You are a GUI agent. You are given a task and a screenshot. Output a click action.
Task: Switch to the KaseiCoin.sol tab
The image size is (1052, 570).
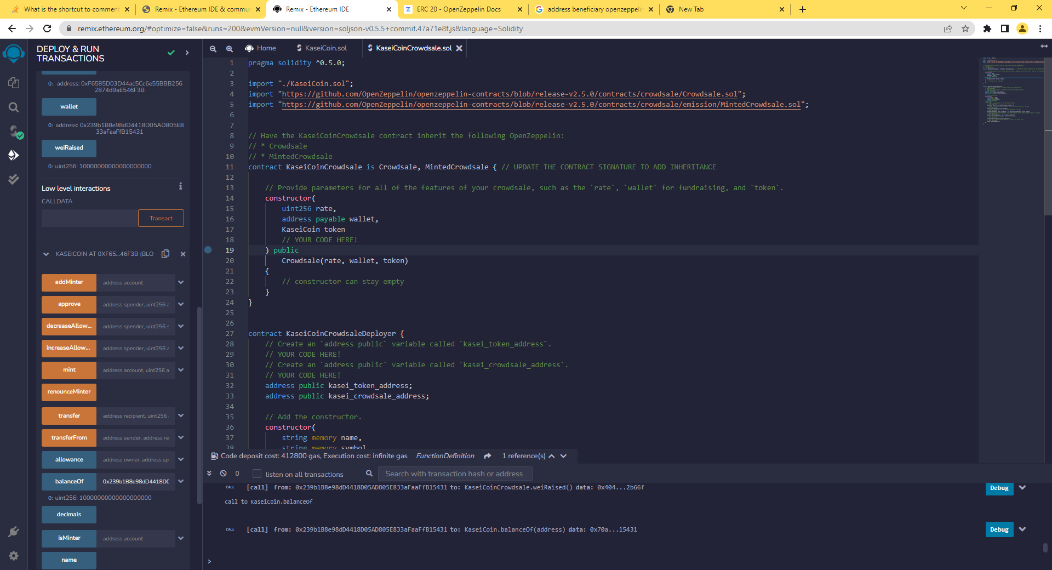click(x=325, y=48)
